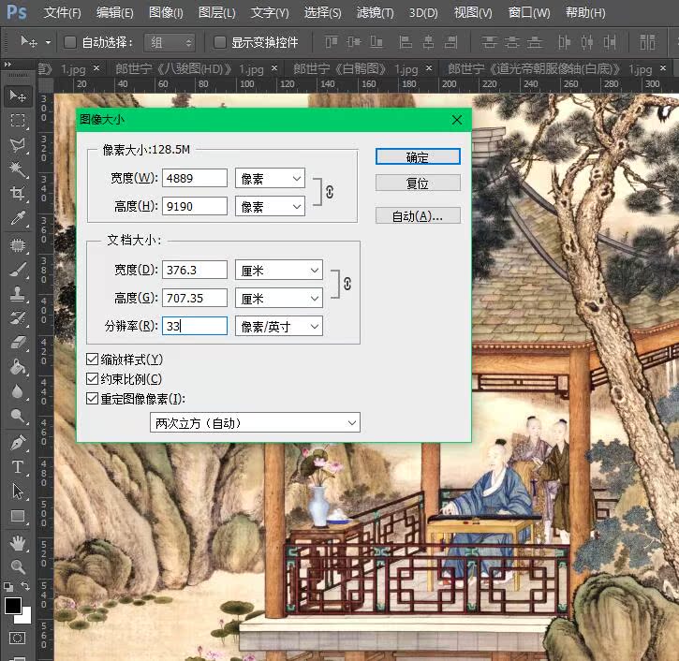Select the Dodge tool
This screenshot has width=679, height=661.
coord(18,416)
